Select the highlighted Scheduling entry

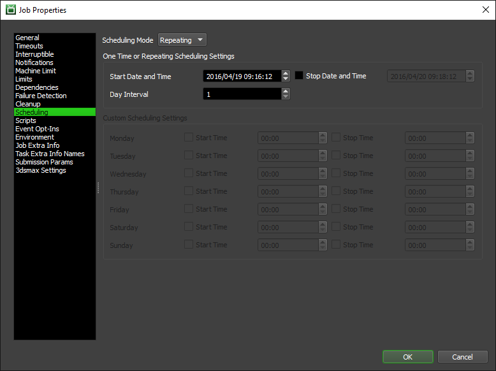[x=55, y=112]
